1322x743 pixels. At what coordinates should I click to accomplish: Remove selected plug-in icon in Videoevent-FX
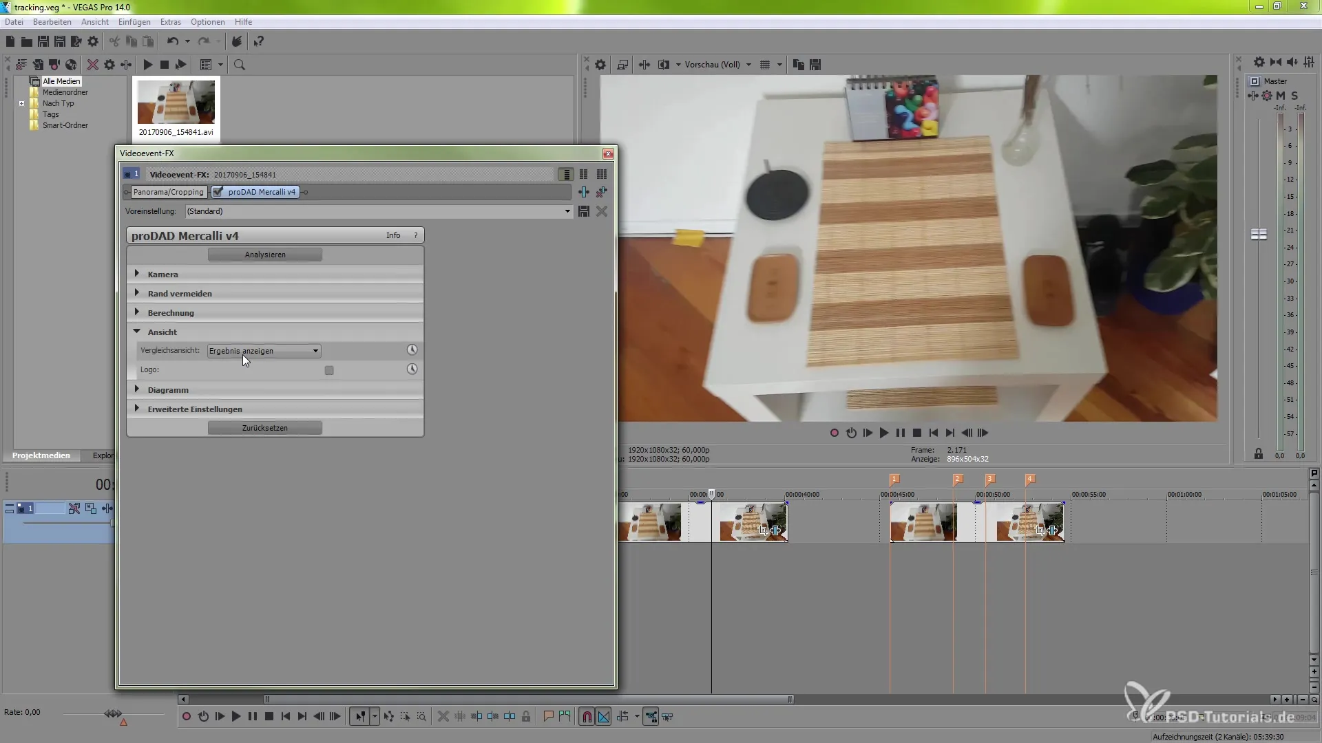click(602, 192)
